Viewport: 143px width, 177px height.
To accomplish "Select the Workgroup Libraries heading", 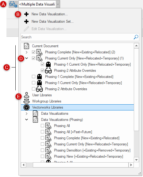I will pos(47,101).
